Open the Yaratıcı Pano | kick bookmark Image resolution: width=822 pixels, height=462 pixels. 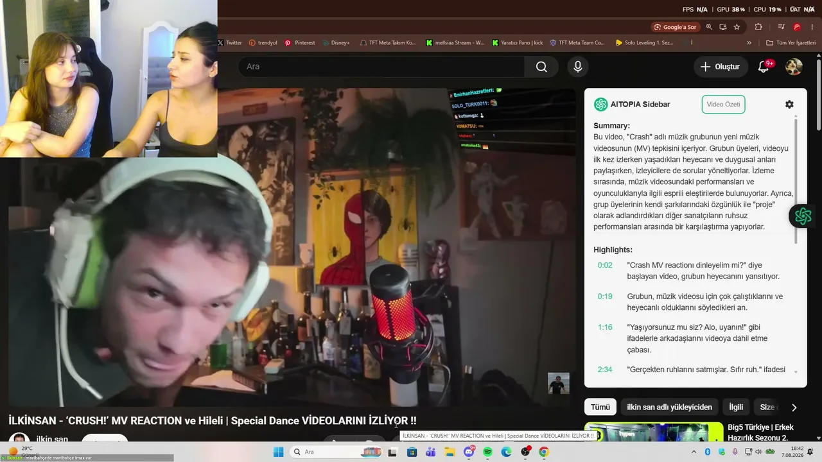click(x=518, y=43)
